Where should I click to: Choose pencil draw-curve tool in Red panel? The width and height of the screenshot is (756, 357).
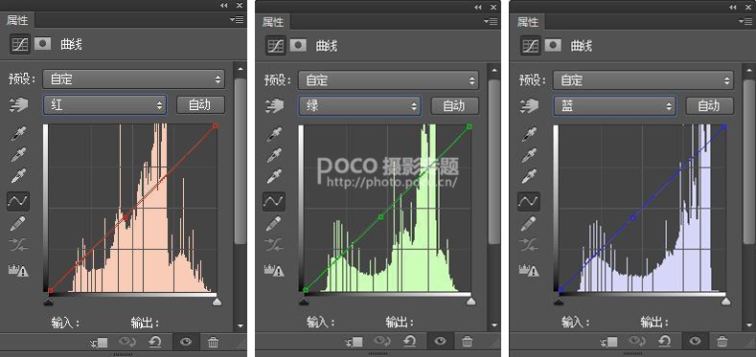[x=18, y=223]
